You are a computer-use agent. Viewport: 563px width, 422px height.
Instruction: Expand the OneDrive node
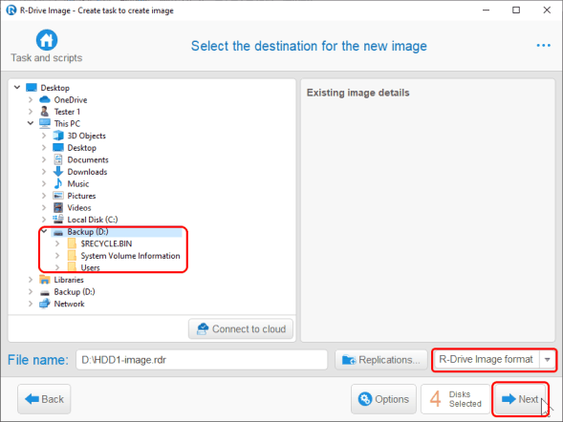click(x=31, y=99)
